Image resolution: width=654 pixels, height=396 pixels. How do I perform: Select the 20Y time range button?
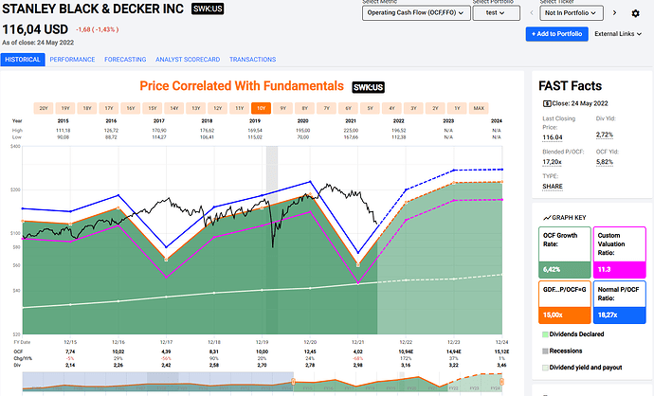[43, 108]
